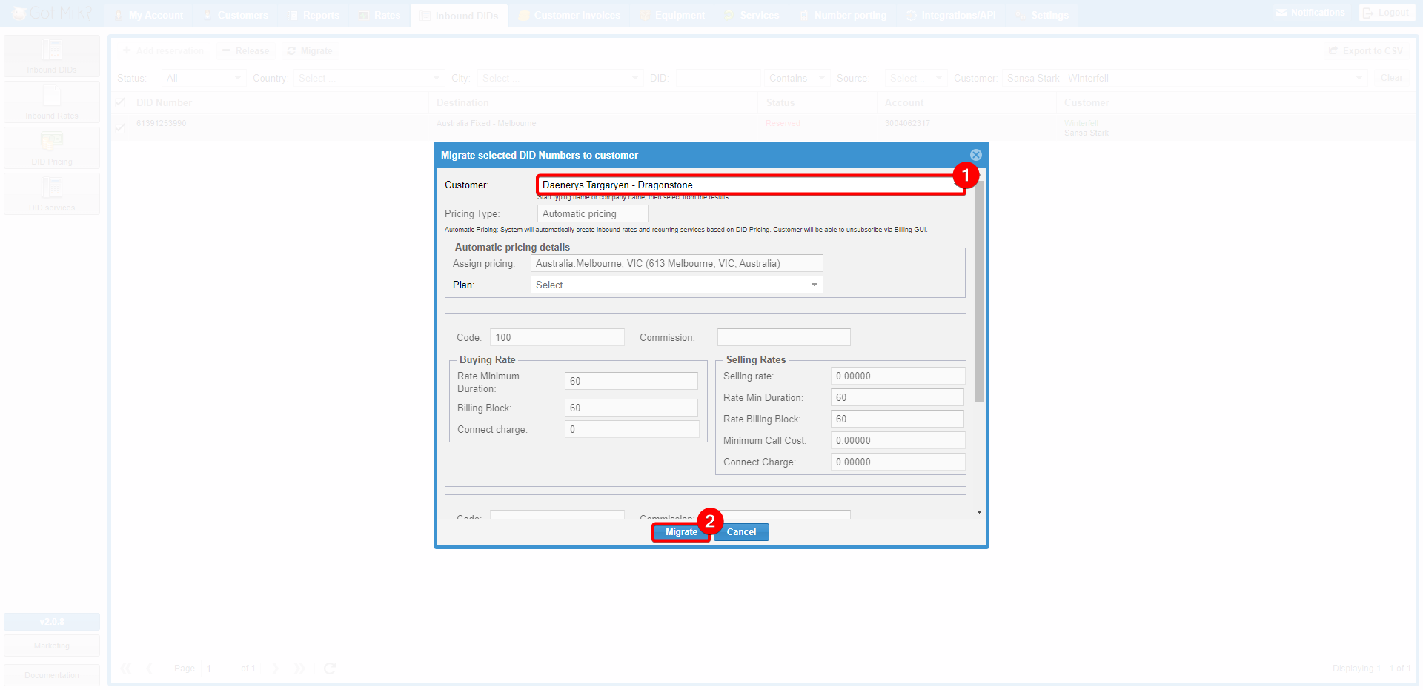Screen dimensions: 1423x690
Task: Open the Services tab
Action: pos(752,15)
